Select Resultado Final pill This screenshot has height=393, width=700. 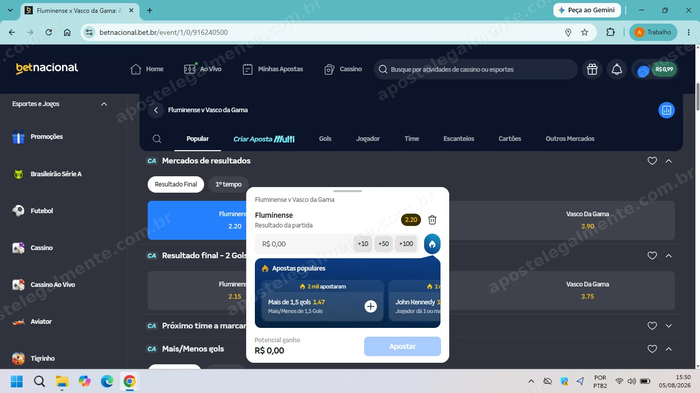pos(176,184)
